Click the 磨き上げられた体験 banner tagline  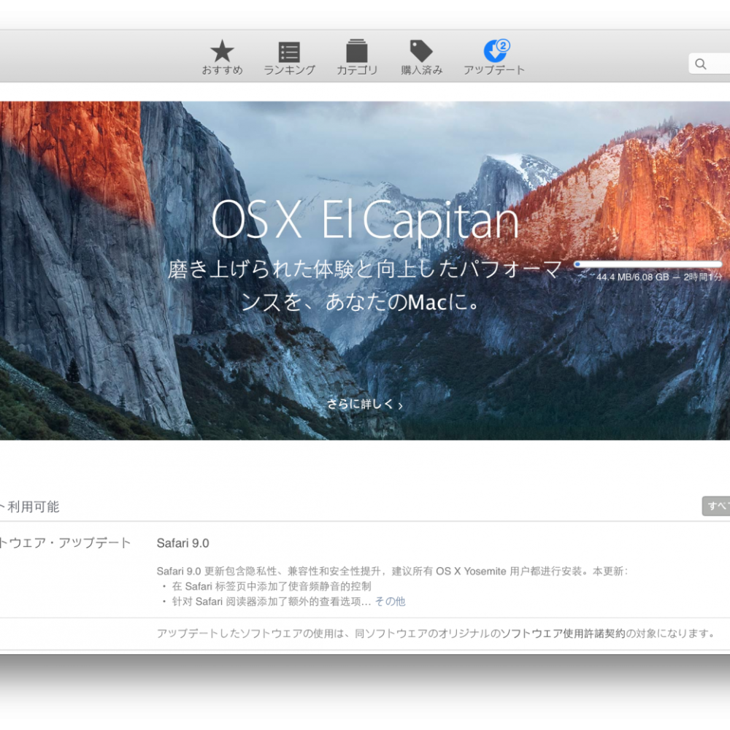coord(365,285)
